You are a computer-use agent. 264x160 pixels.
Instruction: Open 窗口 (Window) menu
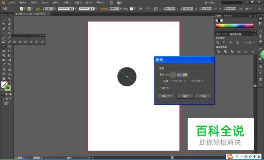[89, 3]
